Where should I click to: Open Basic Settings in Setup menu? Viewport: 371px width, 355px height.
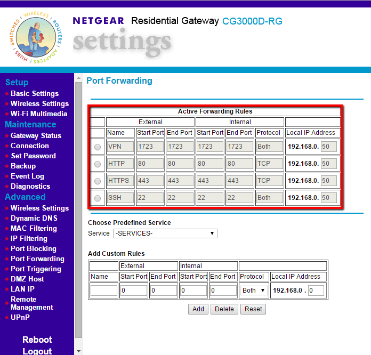[35, 93]
